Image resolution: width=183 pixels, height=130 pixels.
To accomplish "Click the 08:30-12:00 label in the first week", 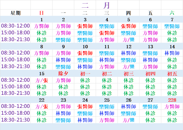I will click(15, 26).
